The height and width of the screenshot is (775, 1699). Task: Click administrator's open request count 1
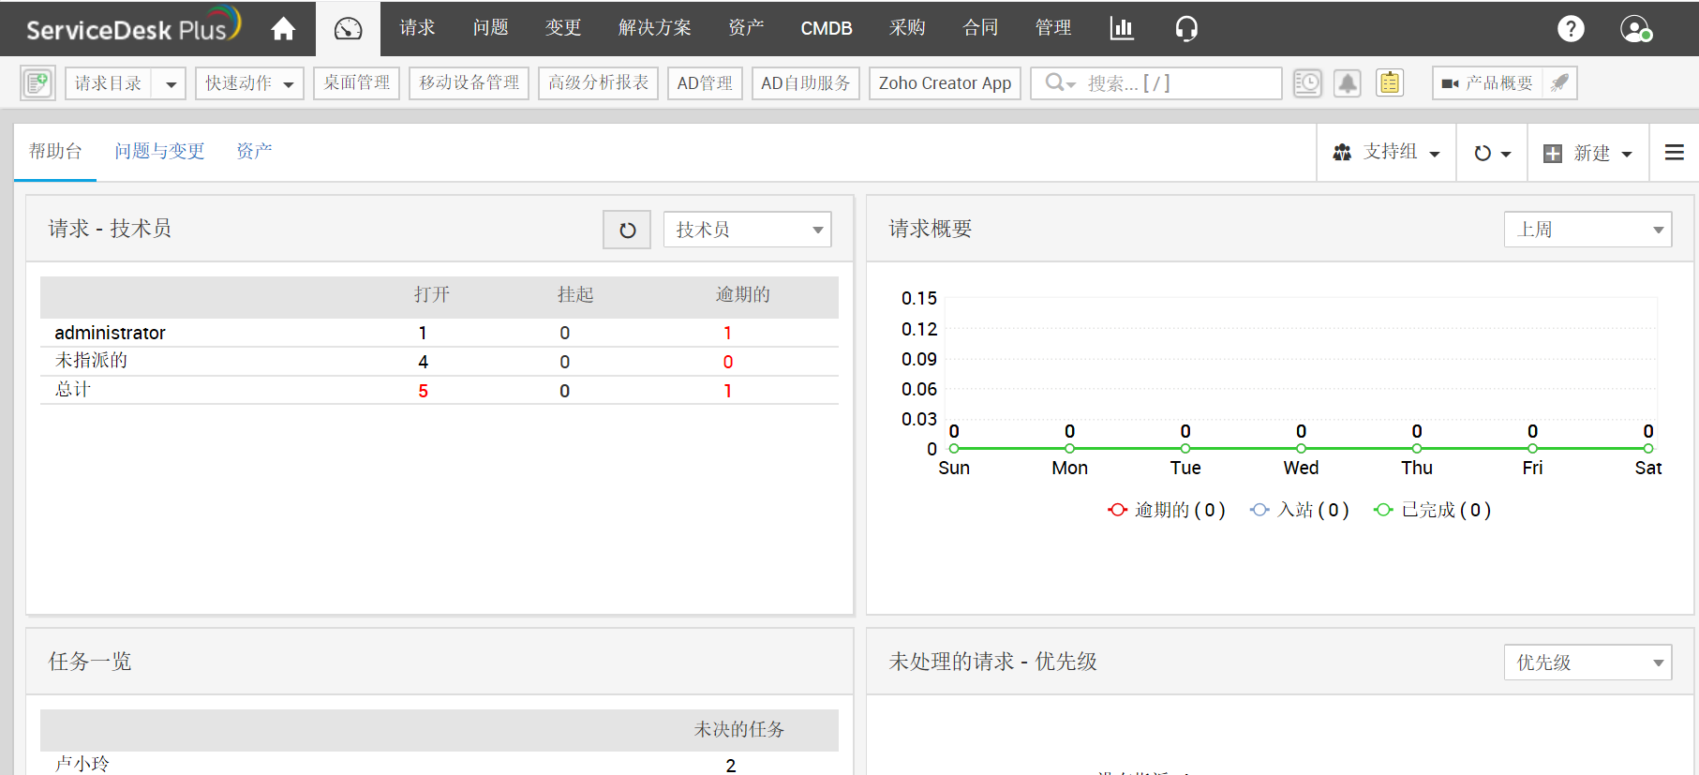tap(423, 333)
